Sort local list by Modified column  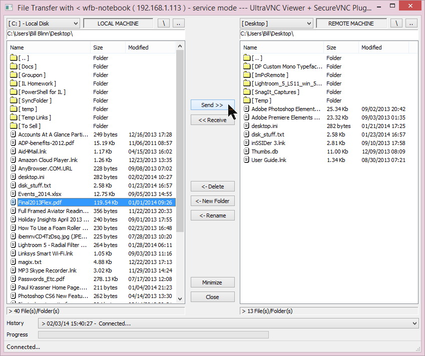151,47
